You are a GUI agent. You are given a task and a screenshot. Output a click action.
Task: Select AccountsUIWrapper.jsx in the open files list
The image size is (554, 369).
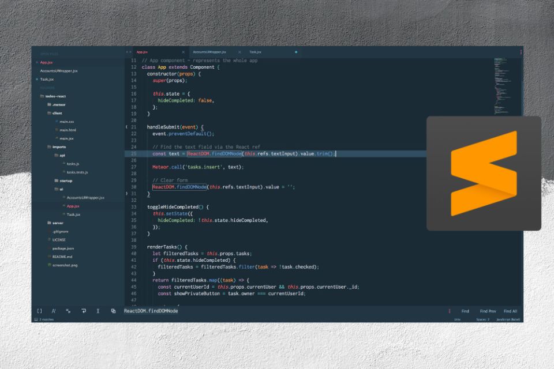(x=59, y=71)
